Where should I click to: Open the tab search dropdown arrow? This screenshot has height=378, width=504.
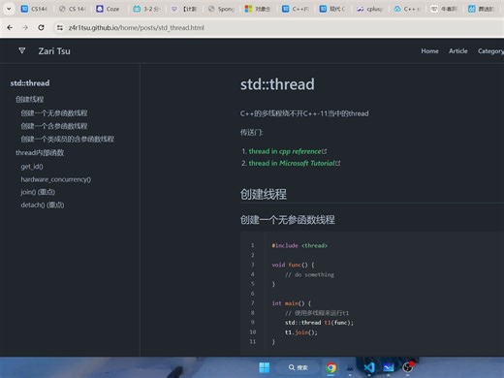tap(9, 9)
